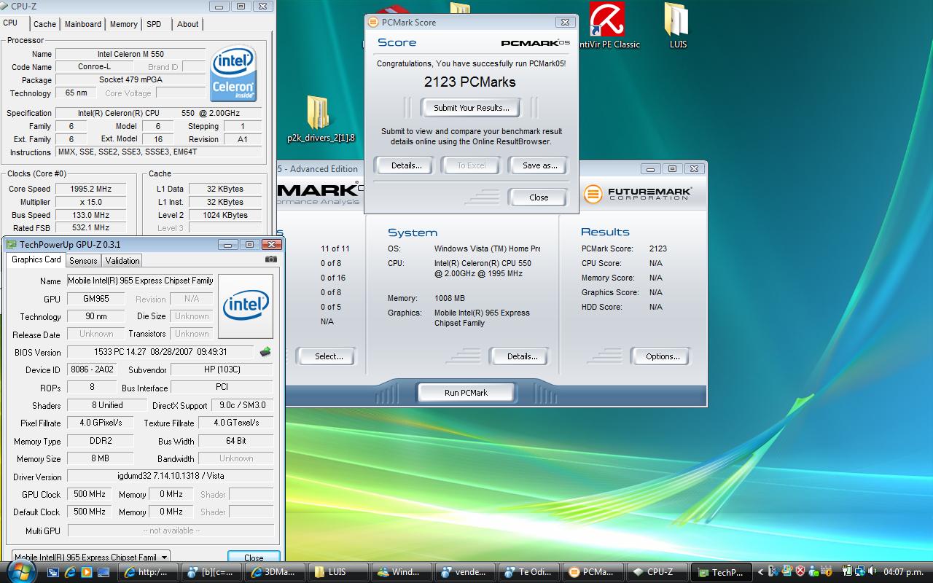Switch to 3DMa... taskbar window
Image resolution: width=933 pixels, height=583 pixels.
[x=276, y=572]
